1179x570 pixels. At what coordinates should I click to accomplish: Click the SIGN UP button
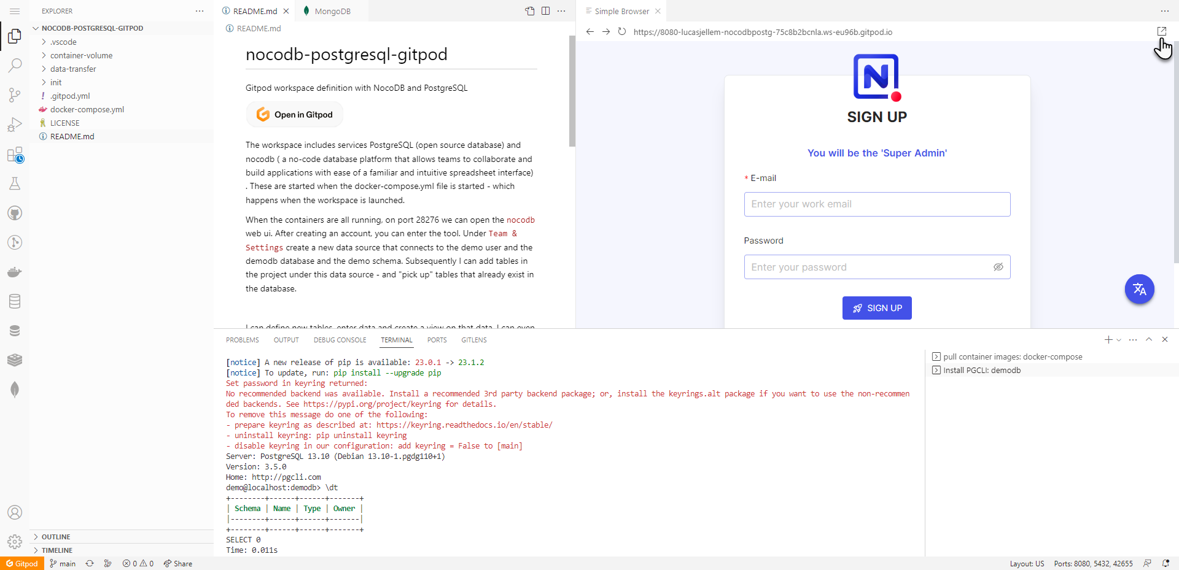[x=877, y=308]
